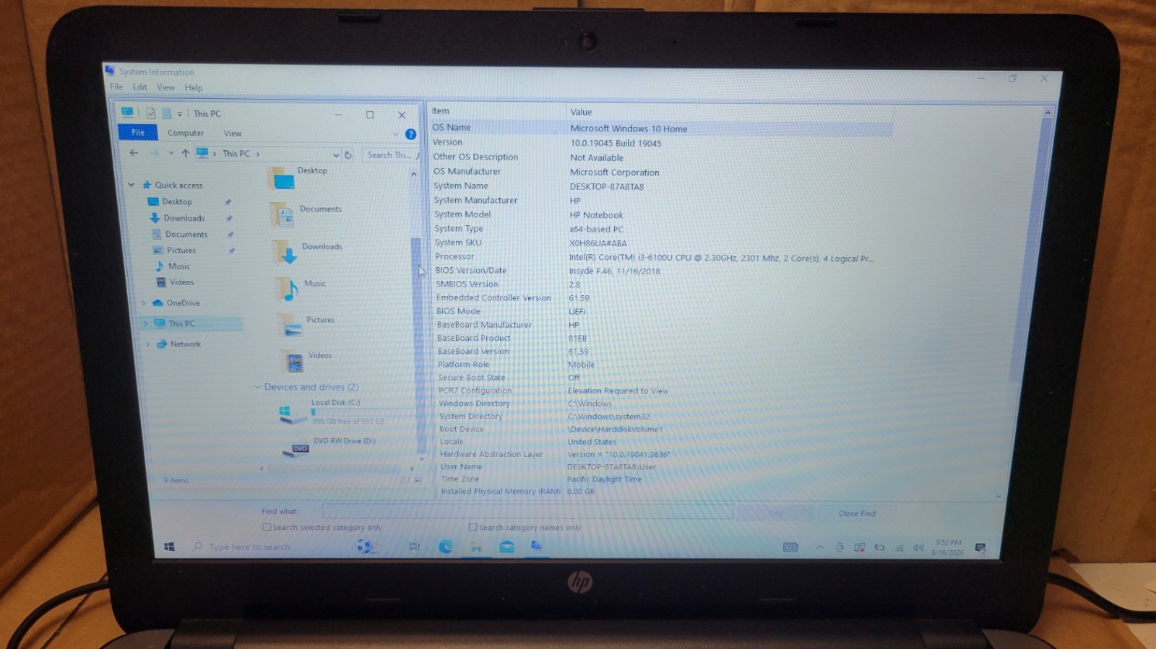Image resolution: width=1156 pixels, height=649 pixels.
Task: Switch to File Explorer on the taskbar
Action: (476, 546)
